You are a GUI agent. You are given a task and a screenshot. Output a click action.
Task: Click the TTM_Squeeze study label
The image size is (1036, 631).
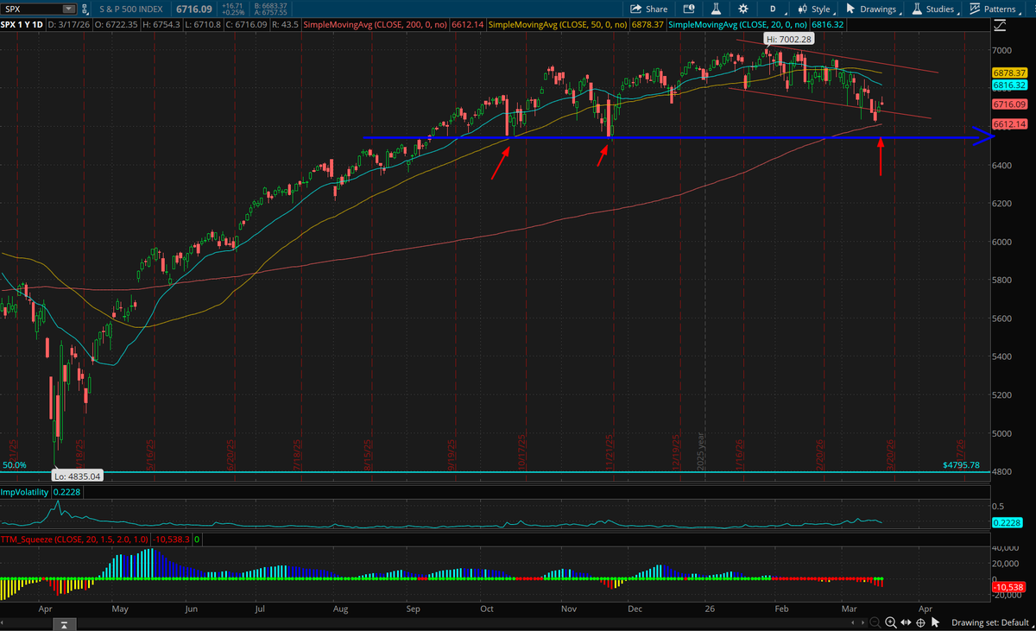73,540
